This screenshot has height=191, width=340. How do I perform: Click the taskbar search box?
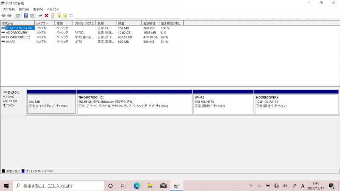coord(59,186)
